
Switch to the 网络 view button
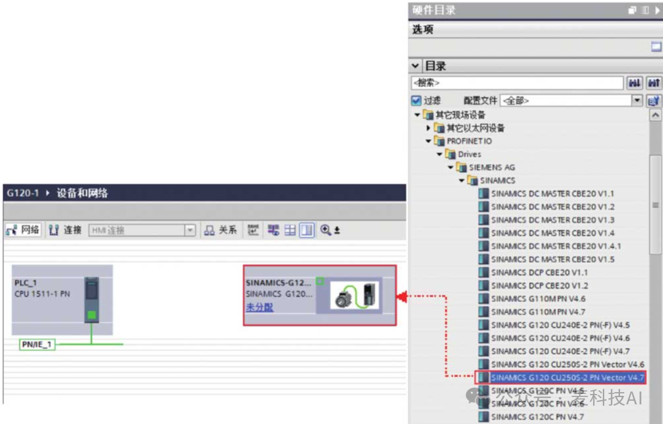click(23, 230)
